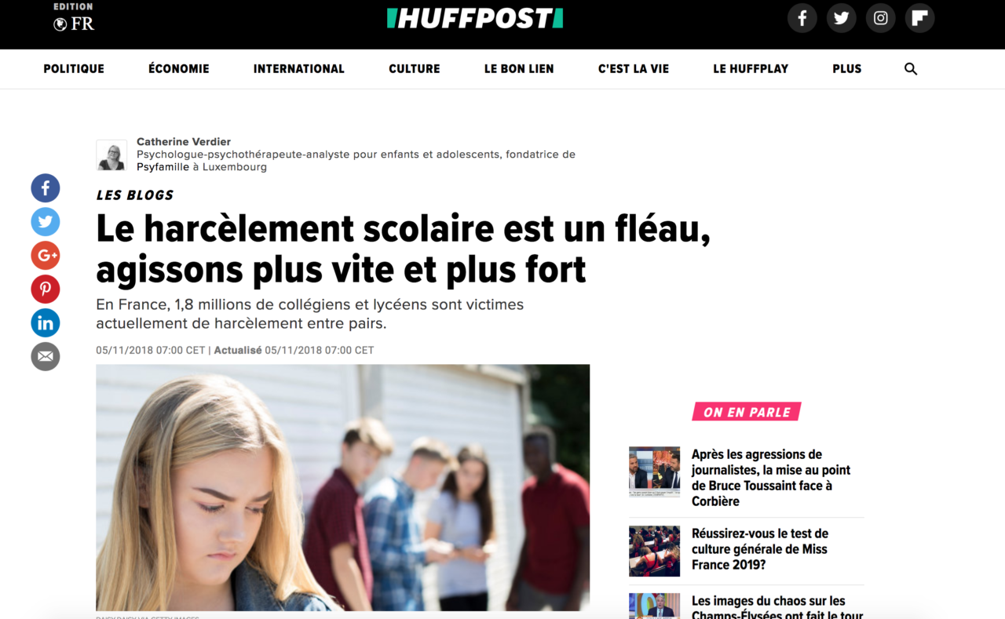Expand the PLUS navigation menu
This screenshot has height=619, width=1005.
pos(847,69)
